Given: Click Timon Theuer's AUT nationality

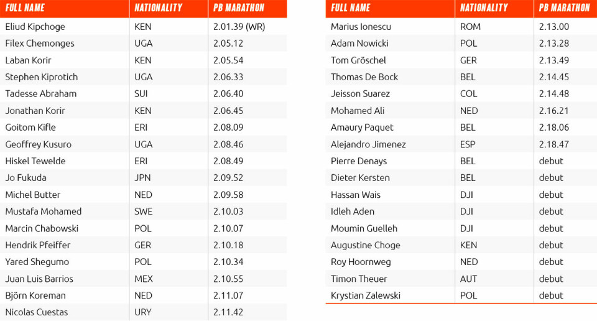Looking at the screenshot, I should (468, 279).
